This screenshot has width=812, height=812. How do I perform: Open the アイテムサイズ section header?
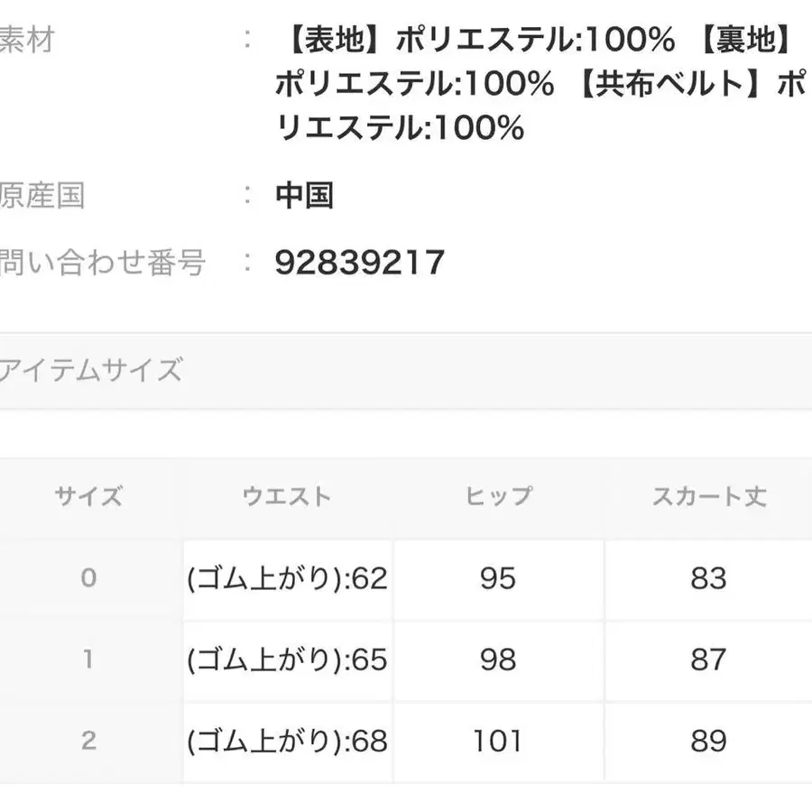coord(406,371)
